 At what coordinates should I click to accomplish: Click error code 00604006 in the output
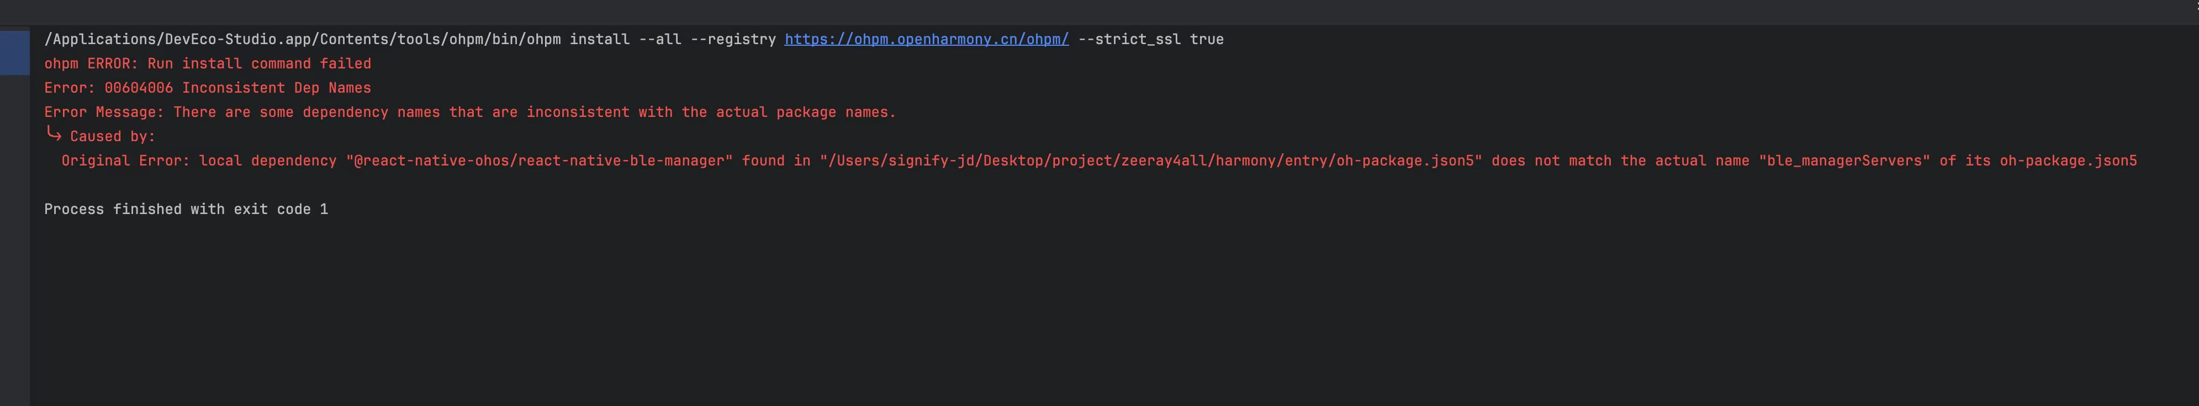(138, 88)
